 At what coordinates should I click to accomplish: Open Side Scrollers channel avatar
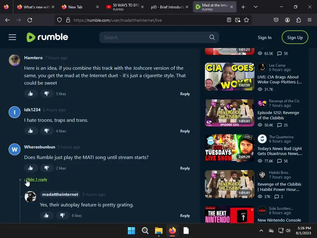coord(262,210)
